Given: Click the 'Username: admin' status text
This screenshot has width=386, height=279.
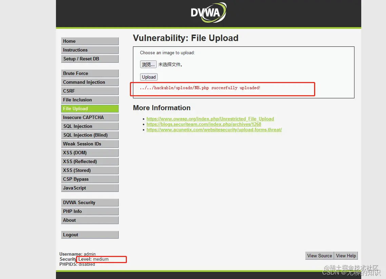Looking at the screenshot, I should tap(78, 254).
